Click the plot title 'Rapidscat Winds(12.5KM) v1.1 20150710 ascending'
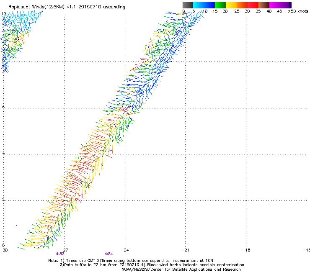This screenshot has height=272, width=310. tap(67, 7)
